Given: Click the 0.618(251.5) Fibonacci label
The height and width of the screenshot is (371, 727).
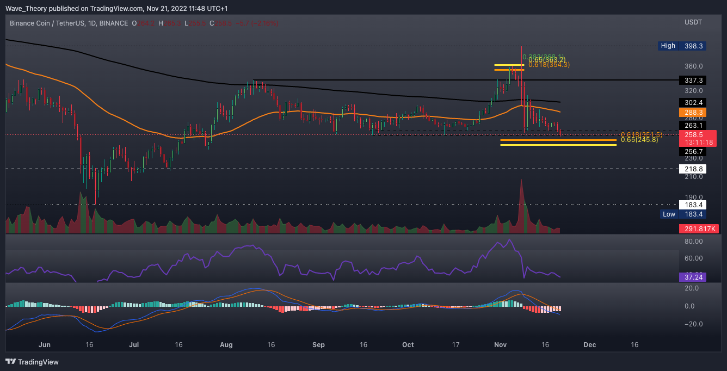Looking at the screenshot, I should (x=642, y=134).
